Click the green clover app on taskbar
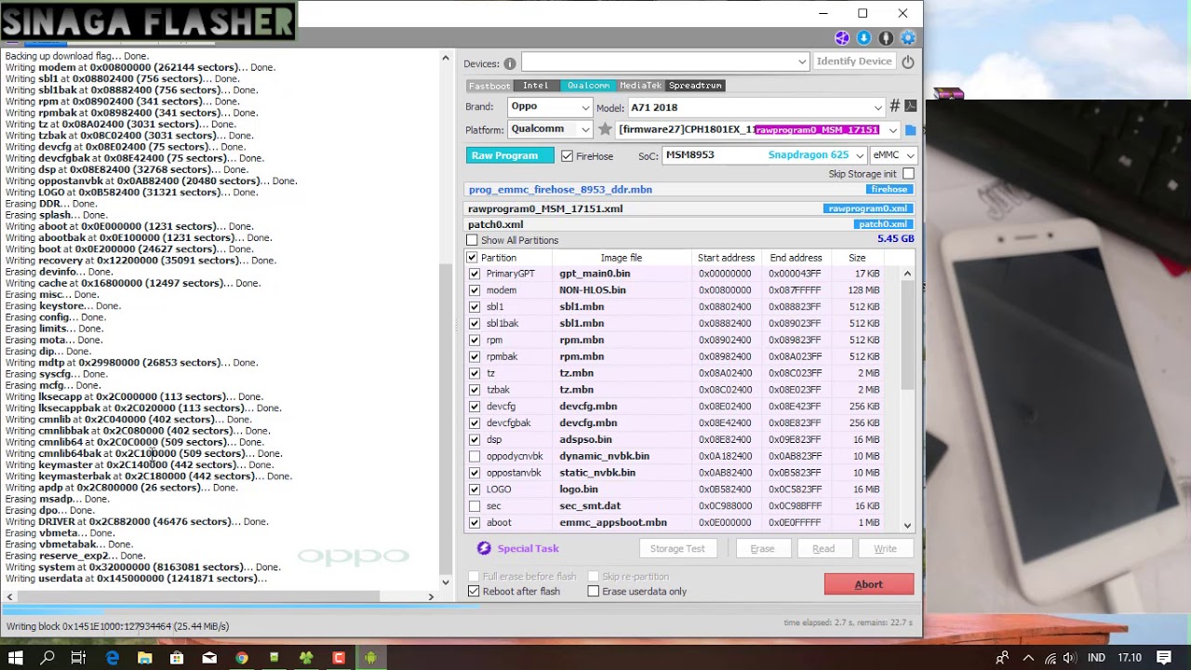 click(306, 658)
